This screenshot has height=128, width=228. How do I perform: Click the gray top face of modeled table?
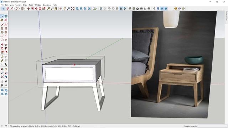click(71, 62)
